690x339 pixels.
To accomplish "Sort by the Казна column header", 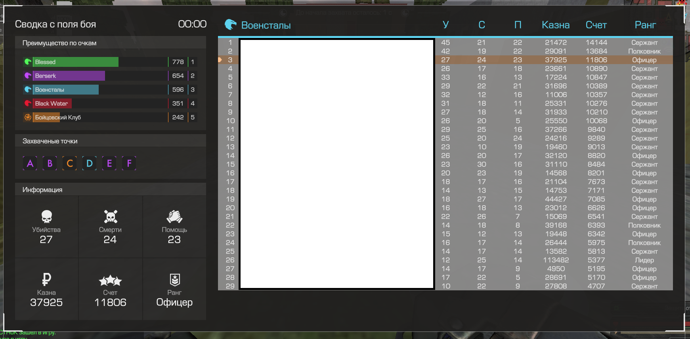I will coord(556,25).
